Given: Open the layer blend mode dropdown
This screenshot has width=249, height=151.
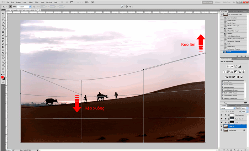Looking at the screenshot, I should click(228, 108).
